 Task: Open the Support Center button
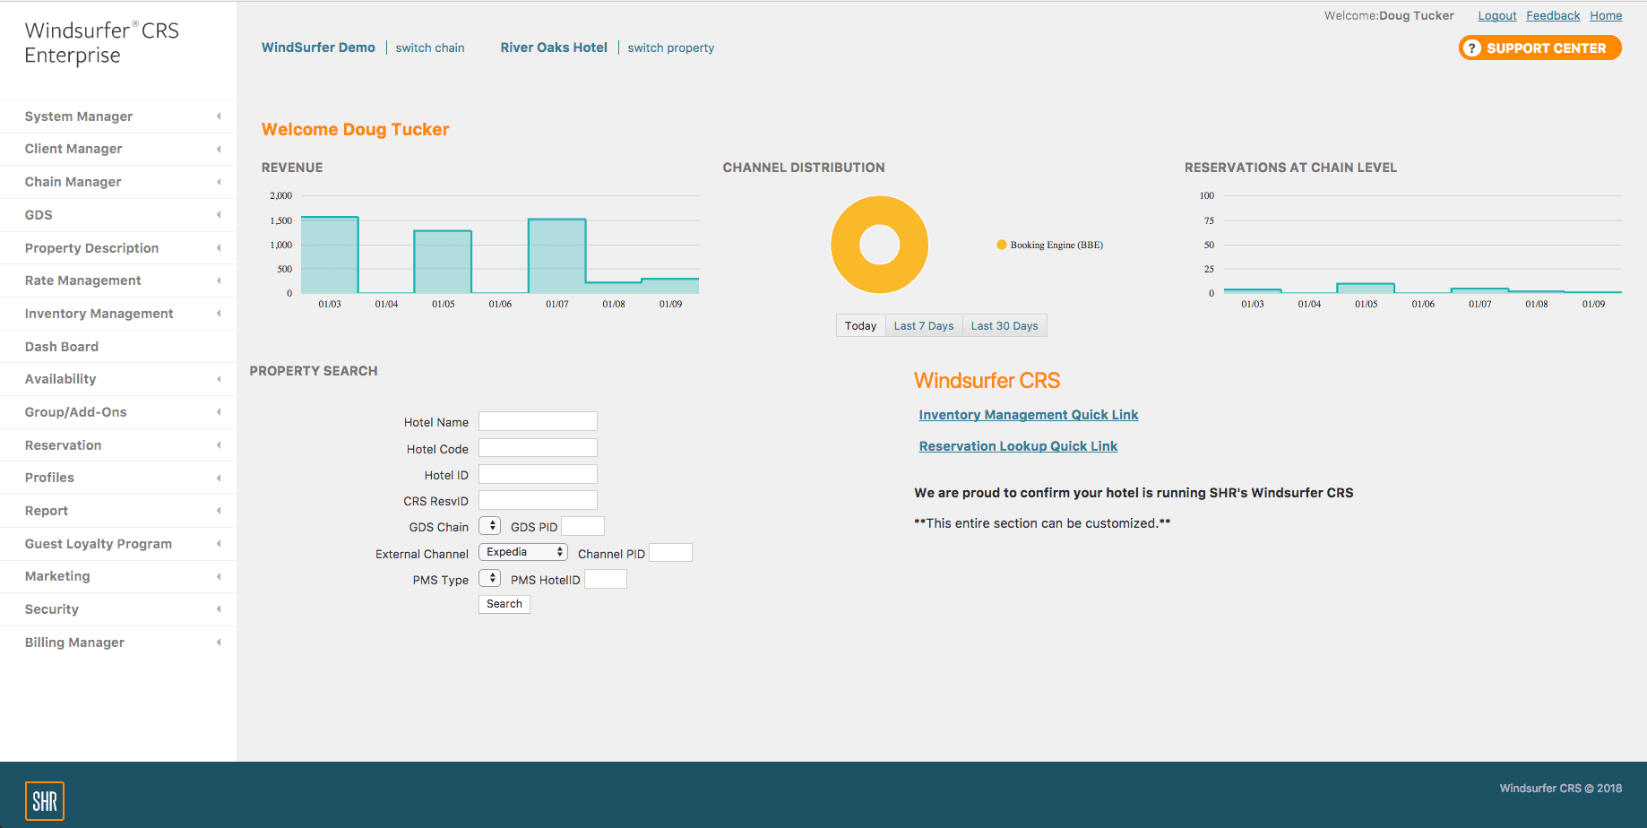pyautogui.click(x=1540, y=48)
